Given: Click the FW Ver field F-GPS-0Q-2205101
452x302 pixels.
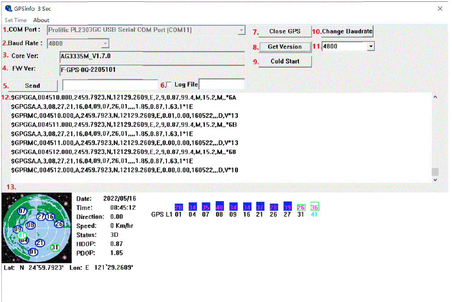Looking at the screenshot, I should (x=152, y=70).
